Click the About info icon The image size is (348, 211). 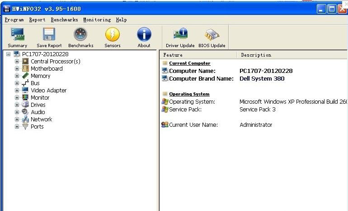pyautogui.click(x=144, y=34)
